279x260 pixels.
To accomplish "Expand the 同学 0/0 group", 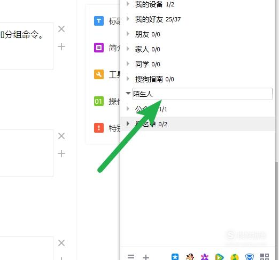I will tap(128, 64).
